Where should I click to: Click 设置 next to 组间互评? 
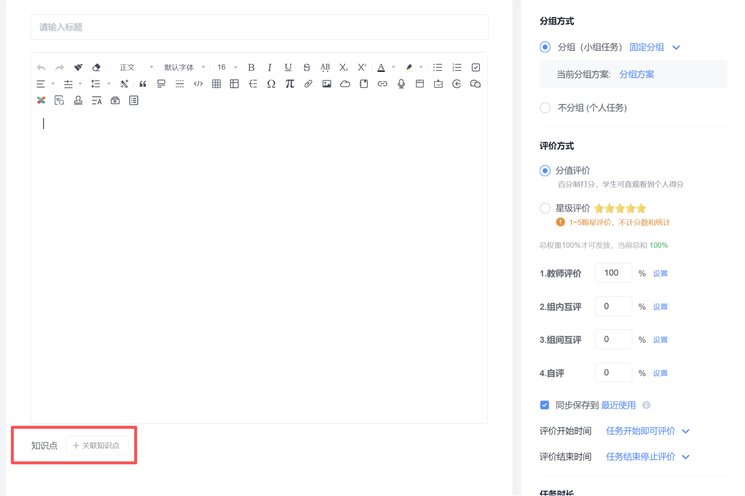point(660,340)
